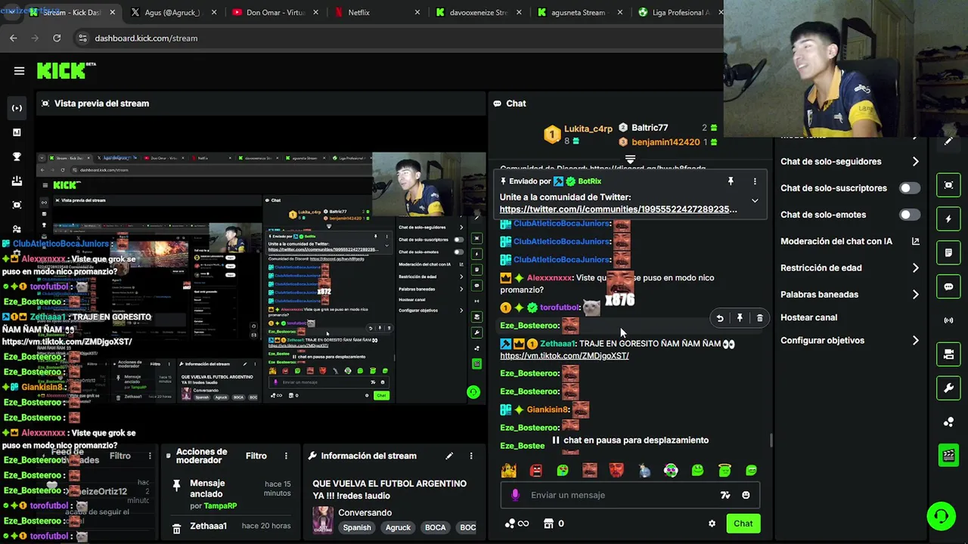
Task: Open three-dot options on BotRix pinned message
Action: [x=755, y=181]
